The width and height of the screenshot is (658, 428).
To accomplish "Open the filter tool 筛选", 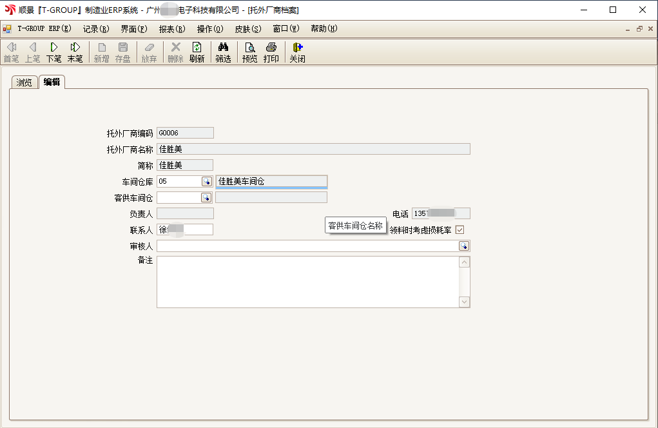I will 222,52.
